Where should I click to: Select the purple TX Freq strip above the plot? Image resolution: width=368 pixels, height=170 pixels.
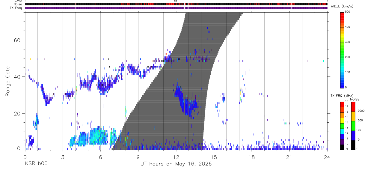[x=176, y=8]
